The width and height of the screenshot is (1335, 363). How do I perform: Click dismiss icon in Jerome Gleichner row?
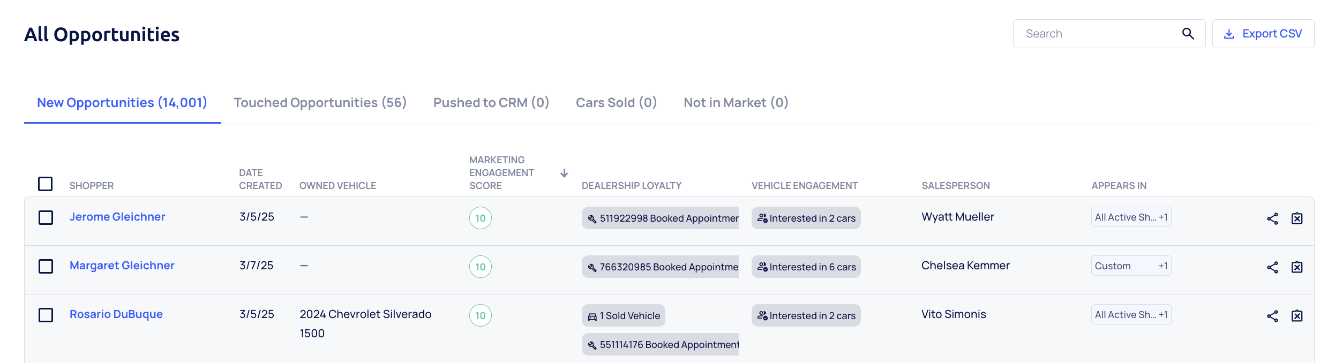coord(1297,218)
